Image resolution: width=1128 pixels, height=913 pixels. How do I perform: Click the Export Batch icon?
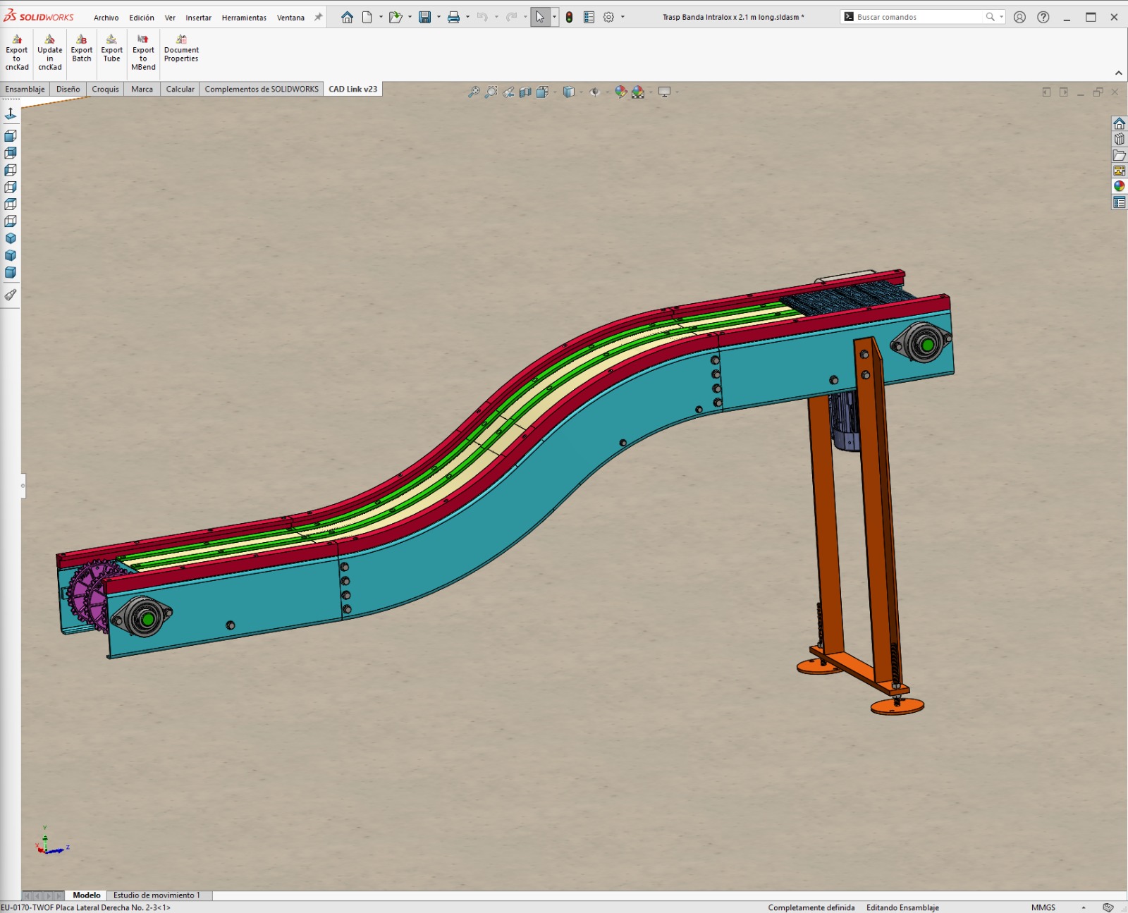[82, 49]
